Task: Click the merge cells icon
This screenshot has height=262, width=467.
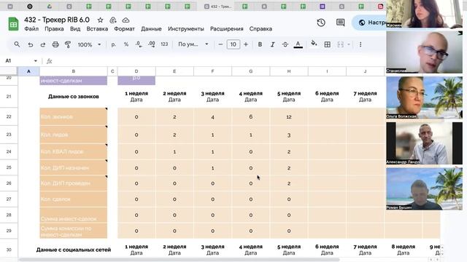Action: click(341, 44)
